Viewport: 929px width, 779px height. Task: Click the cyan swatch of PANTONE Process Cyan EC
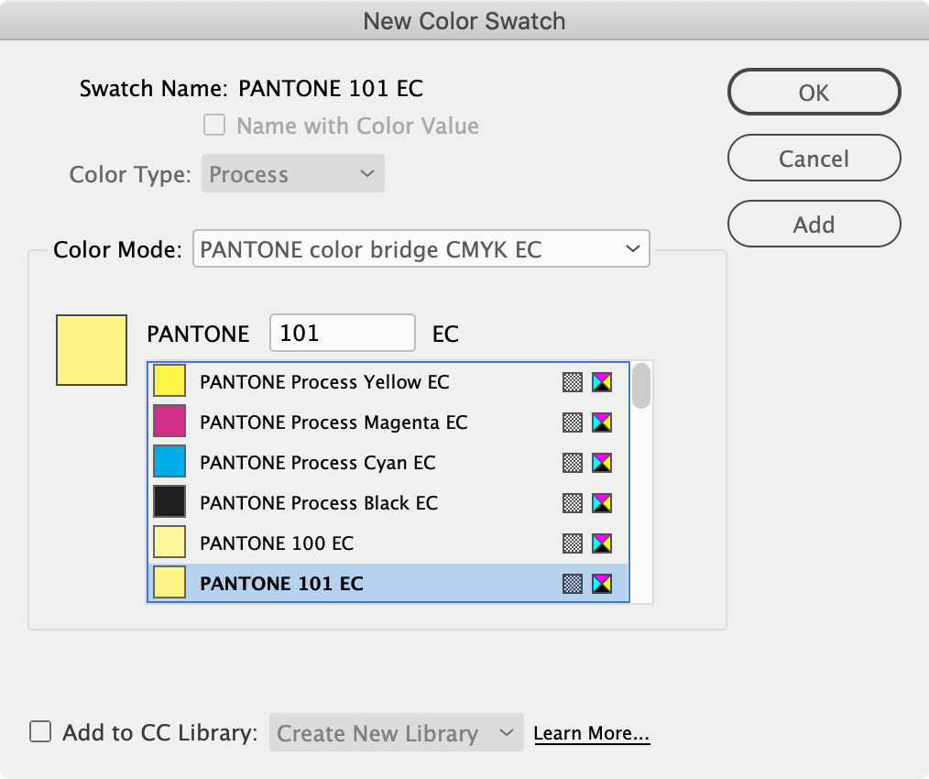pos(169,463)
